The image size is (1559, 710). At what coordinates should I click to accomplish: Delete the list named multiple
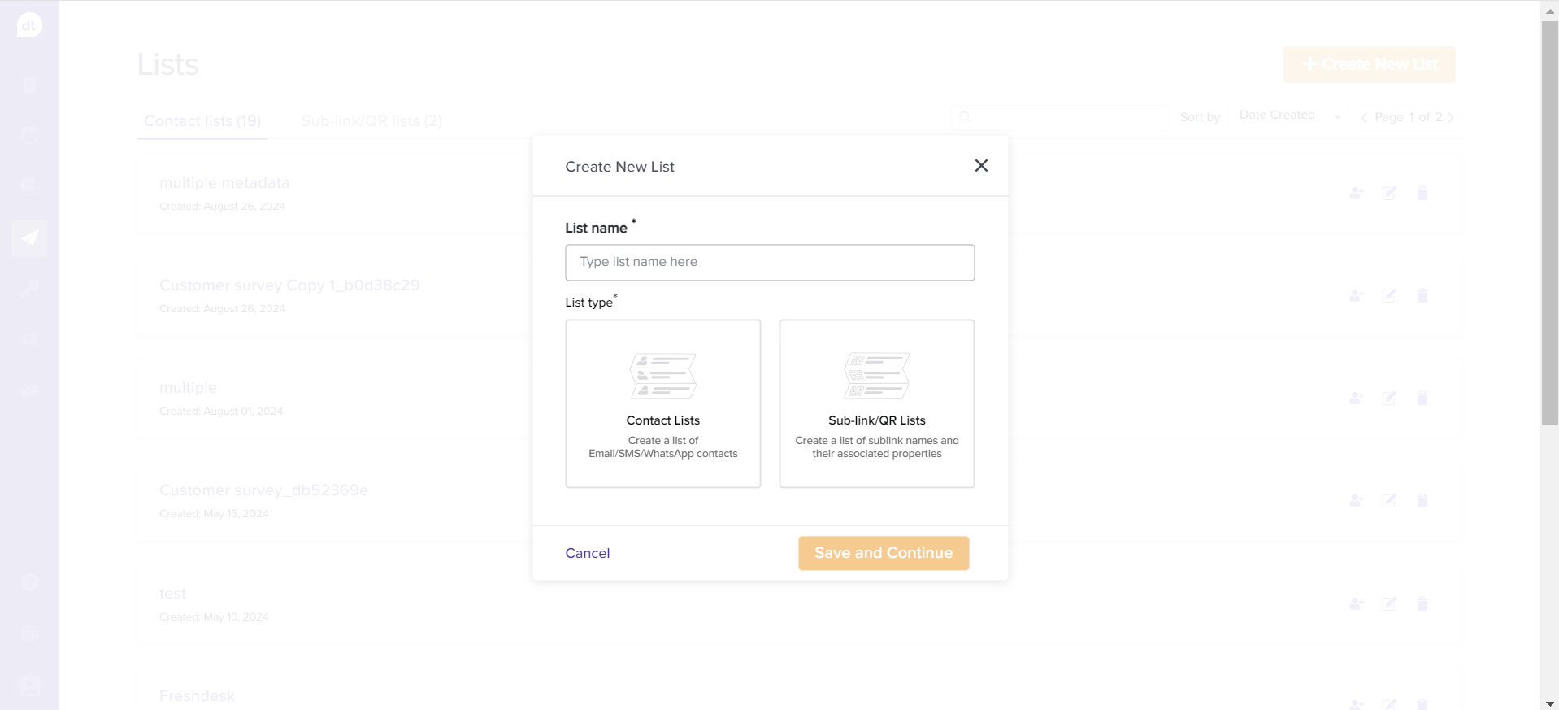(x=1422, y=399)
